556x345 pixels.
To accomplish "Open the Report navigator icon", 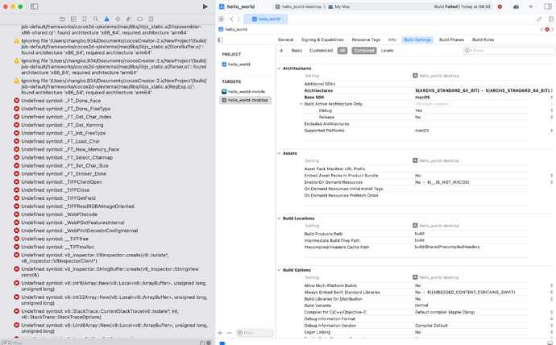I will click(x=151, y=19).
